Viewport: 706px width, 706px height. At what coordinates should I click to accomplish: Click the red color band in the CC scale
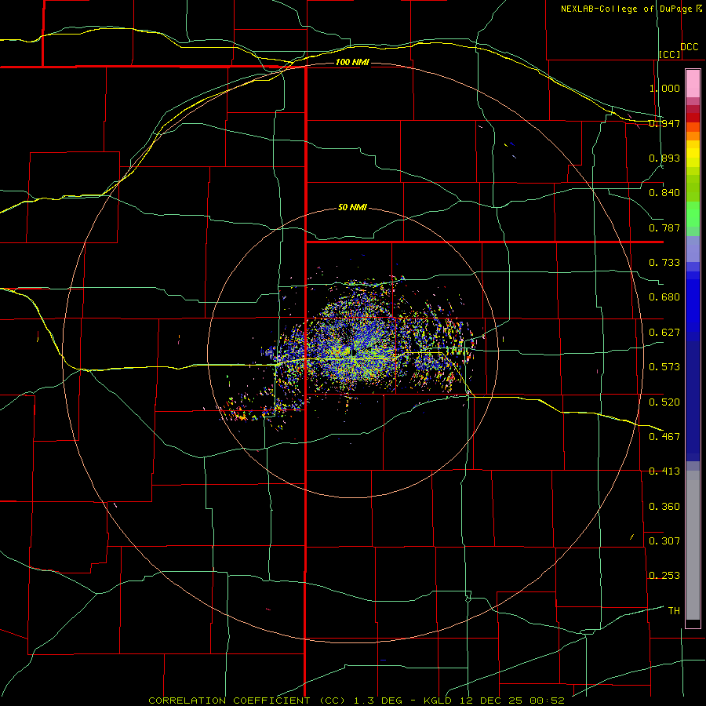click(x=693, y=117)
